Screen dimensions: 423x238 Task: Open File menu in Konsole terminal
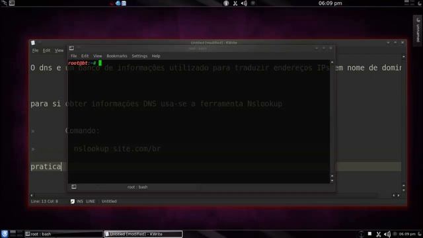pyautogui.click(x=73, y=56)
